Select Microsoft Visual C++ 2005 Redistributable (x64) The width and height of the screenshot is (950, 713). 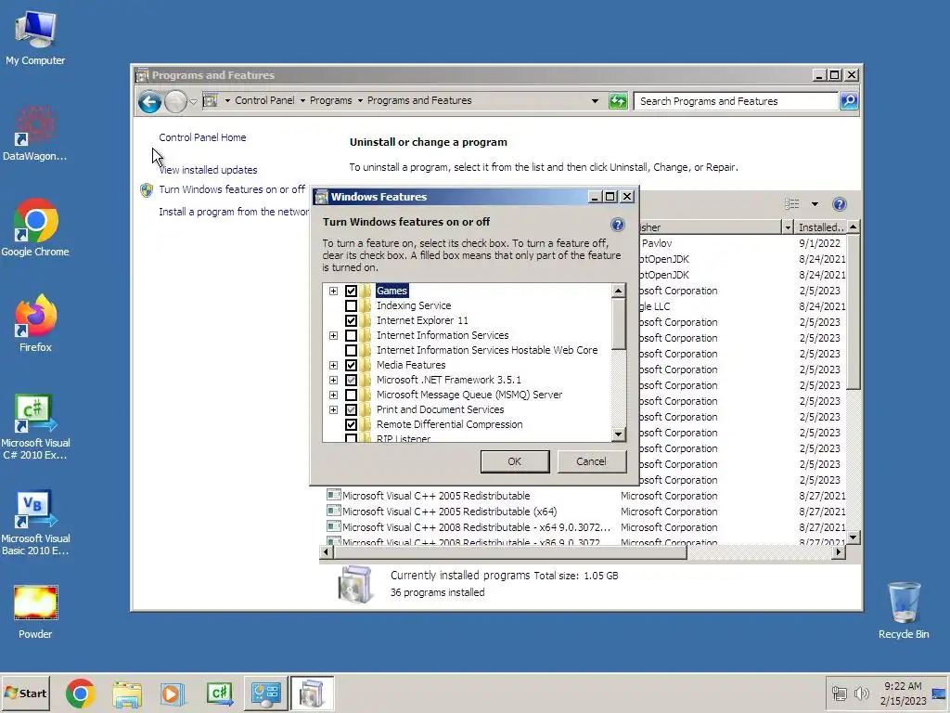tap(449, 512)
